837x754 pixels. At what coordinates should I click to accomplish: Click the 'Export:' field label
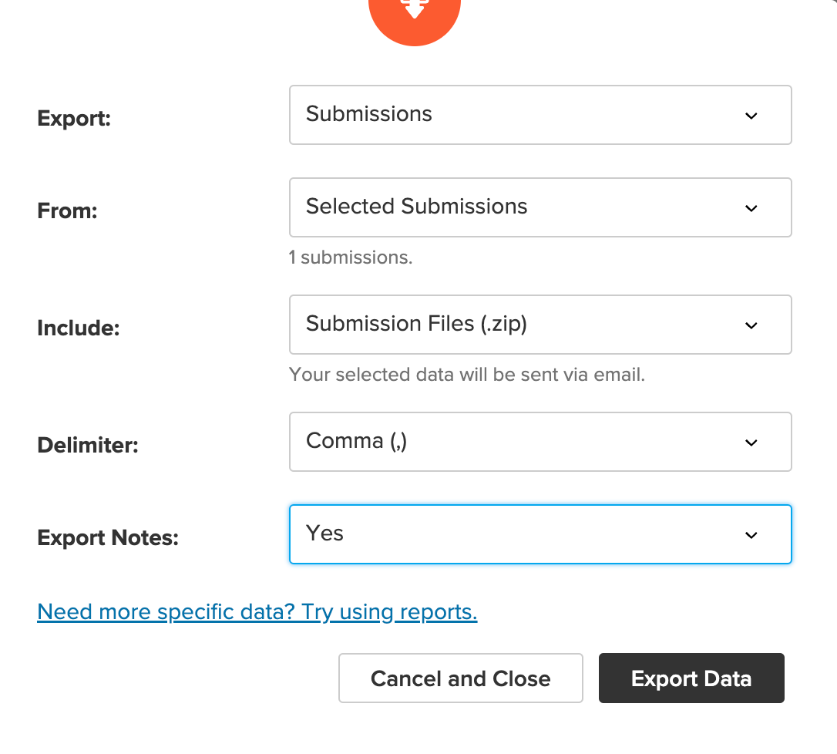coord(74,118)
